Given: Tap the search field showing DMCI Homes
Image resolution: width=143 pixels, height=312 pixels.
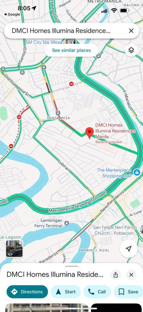Looking at the screenshot, I should click(x=66, y=31).
